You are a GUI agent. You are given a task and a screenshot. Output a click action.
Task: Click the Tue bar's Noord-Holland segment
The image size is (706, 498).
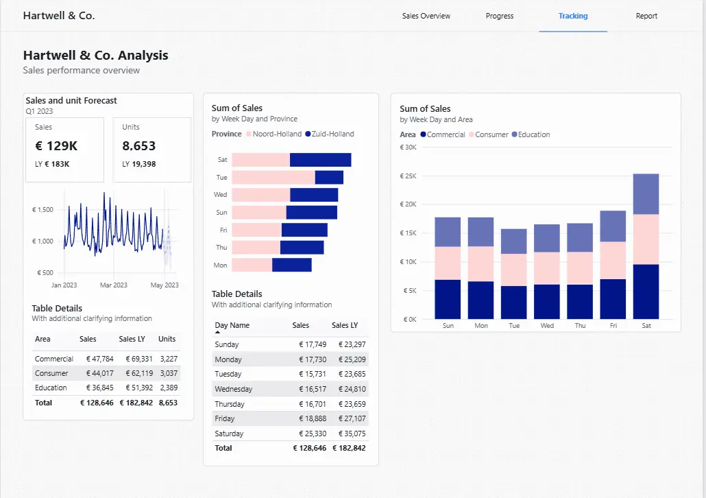(x=273, y=178)
